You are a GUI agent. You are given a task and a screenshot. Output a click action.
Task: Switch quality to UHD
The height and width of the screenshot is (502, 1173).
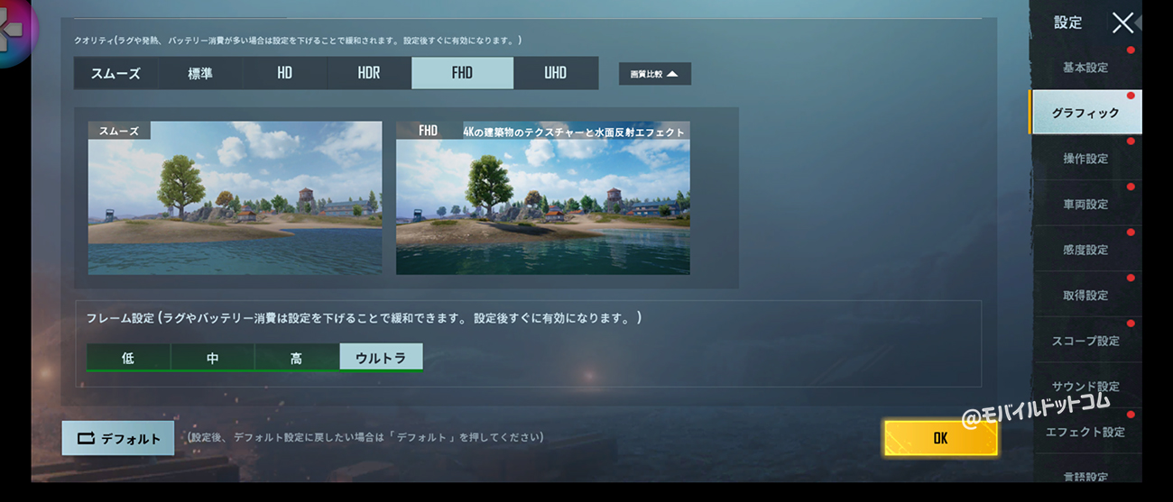point(556,73)
